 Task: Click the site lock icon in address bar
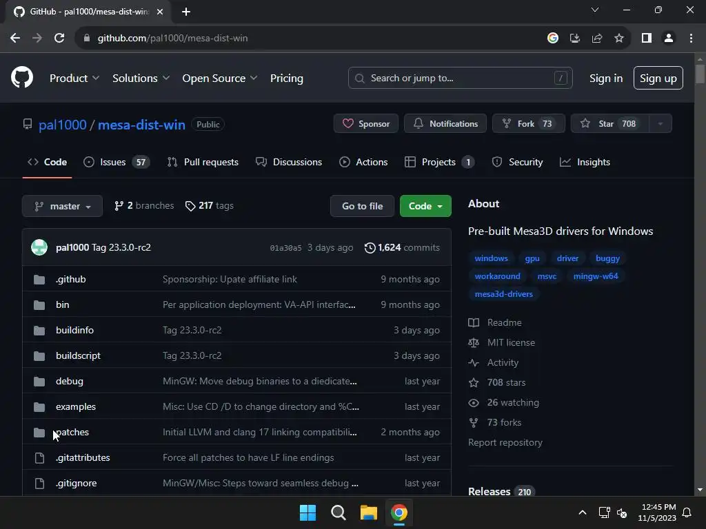(x=87, y=39)
